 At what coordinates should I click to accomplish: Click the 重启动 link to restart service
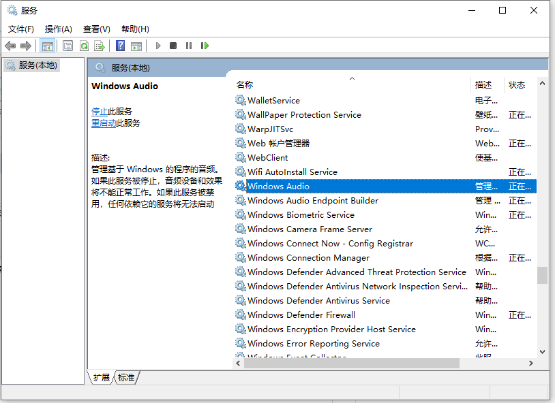point(104,123)
